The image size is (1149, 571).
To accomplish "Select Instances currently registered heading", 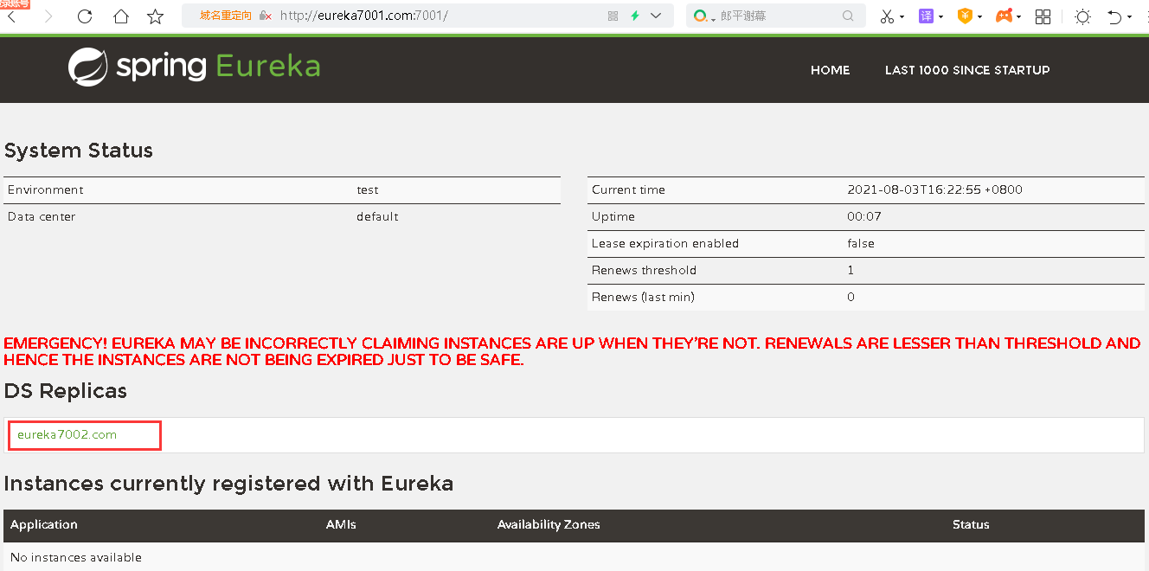I will click(x=228, y=484).
